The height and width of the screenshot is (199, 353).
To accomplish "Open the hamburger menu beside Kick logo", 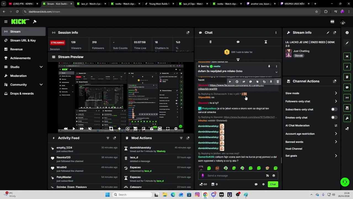I will [6, 22].
